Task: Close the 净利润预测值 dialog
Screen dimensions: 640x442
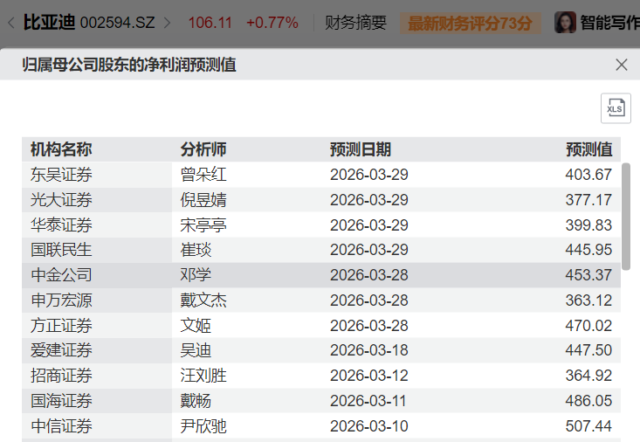Action: pyautogui.click(x=621, y=65)
